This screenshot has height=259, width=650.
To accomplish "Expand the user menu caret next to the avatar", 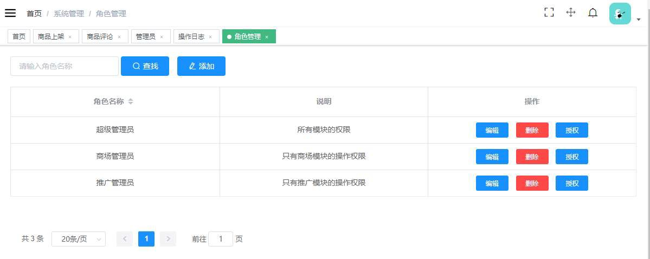I will click(639, 20).
